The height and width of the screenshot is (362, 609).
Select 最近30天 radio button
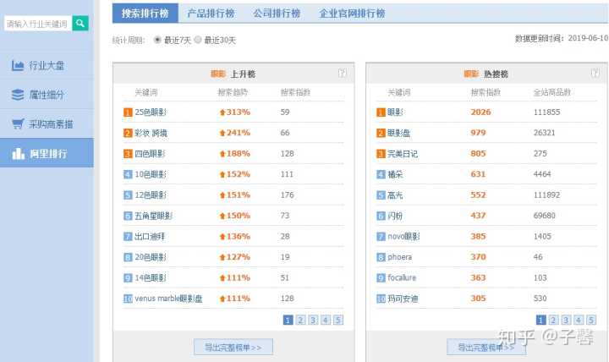pos(199,40)
